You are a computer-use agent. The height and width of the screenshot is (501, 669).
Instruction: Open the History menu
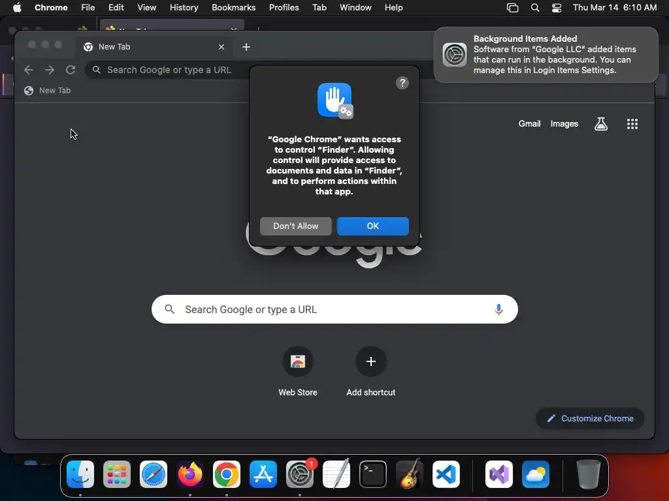[x=184, y=8]
